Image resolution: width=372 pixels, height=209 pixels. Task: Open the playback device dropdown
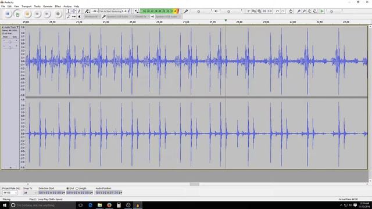tap(167, 17)
